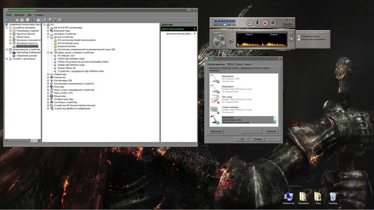Click OK in Sound dialog

point(242,139)
